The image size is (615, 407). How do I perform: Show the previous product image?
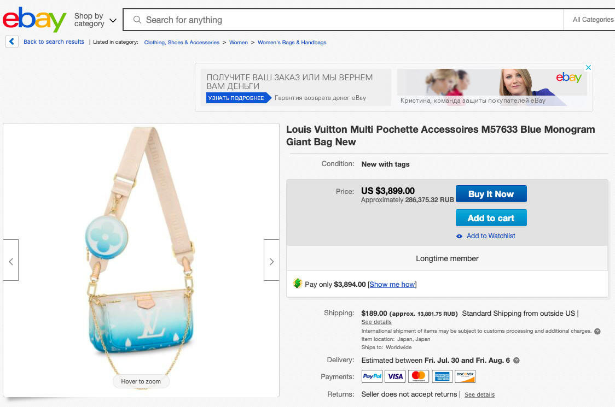[x=11, y=261]
